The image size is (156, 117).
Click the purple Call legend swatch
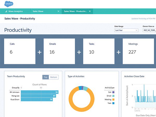pyautogui.click(x=113, y=92)
